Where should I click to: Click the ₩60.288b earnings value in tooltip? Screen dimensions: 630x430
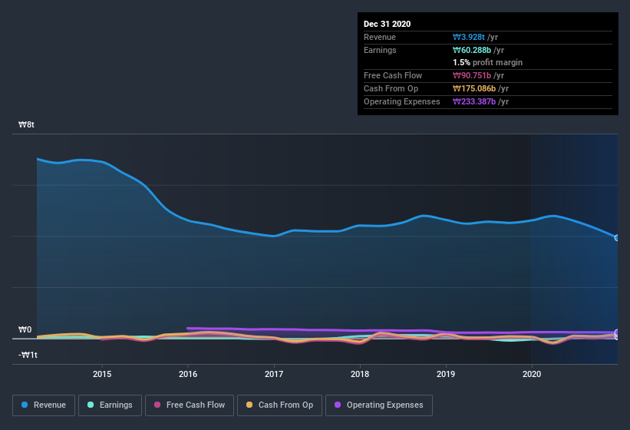[472, 50]
